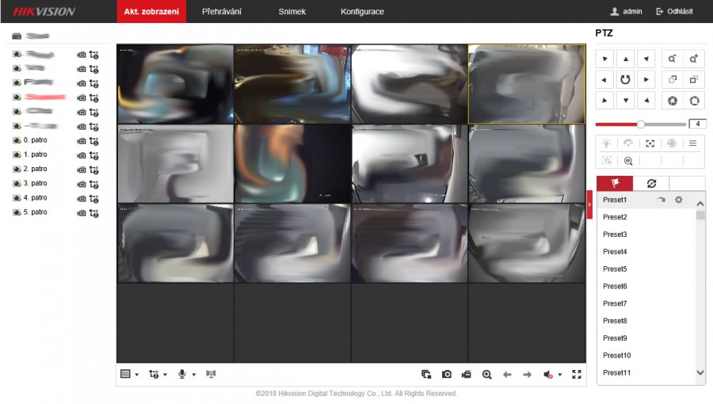Toggle live view for camera 0. patro

[x=17, y=140]
